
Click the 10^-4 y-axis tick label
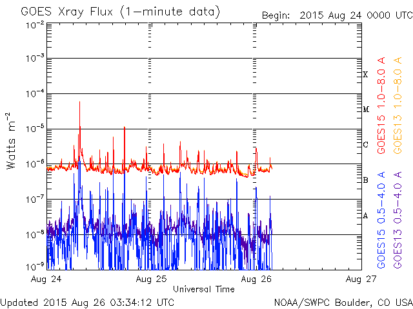35,93
